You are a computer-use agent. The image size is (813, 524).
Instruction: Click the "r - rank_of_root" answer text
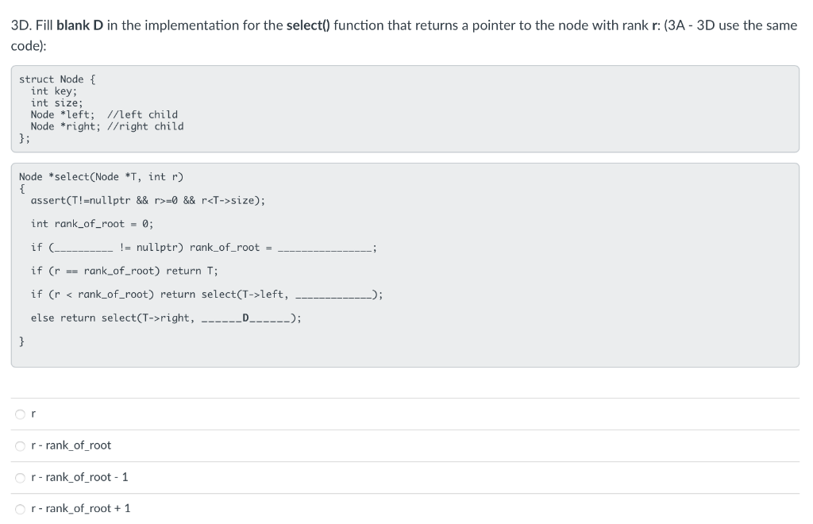pos(71,445)
